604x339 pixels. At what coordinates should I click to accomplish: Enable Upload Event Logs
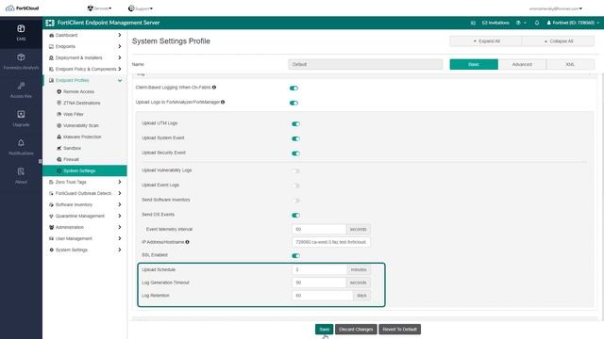tap(295, 186)
